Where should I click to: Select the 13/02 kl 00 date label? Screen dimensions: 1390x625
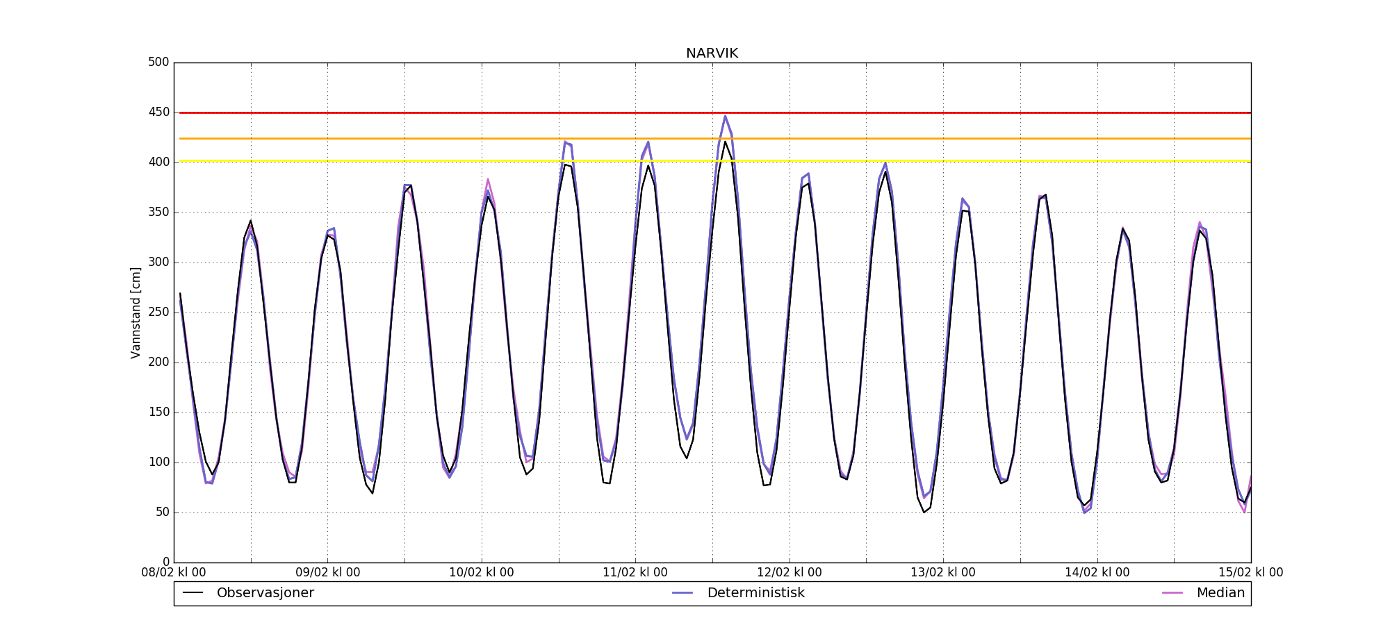[943, 573]
